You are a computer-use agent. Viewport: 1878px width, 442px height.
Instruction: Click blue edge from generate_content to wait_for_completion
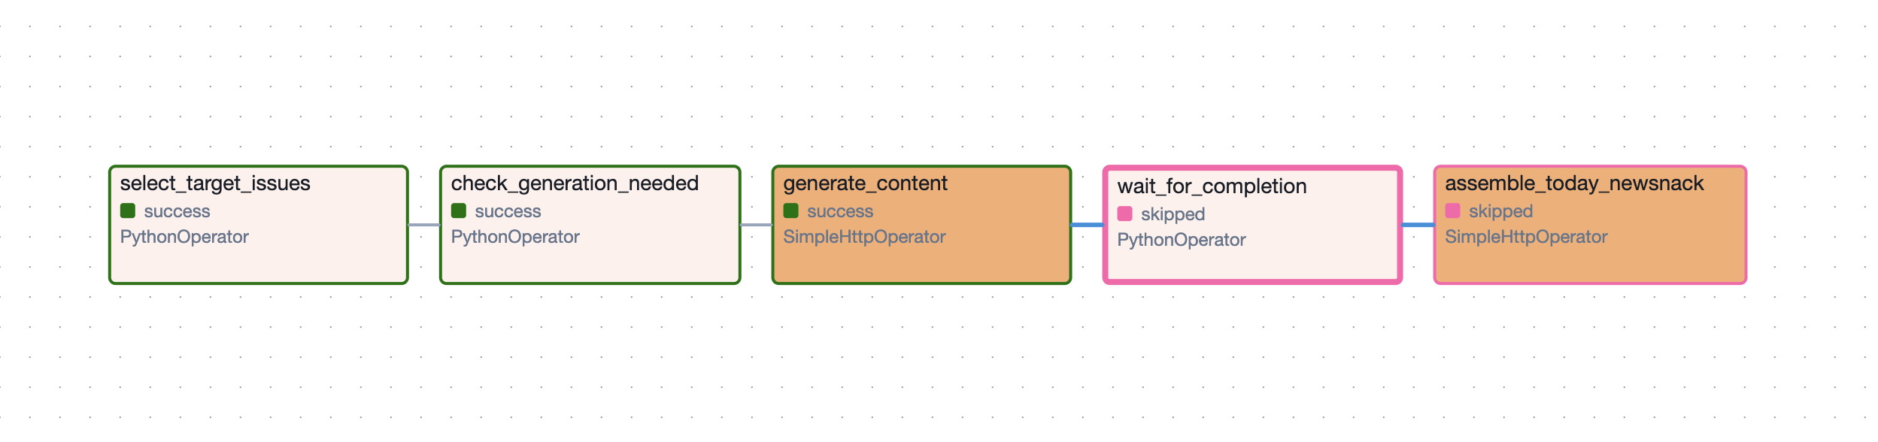[x=1088, y=225]
